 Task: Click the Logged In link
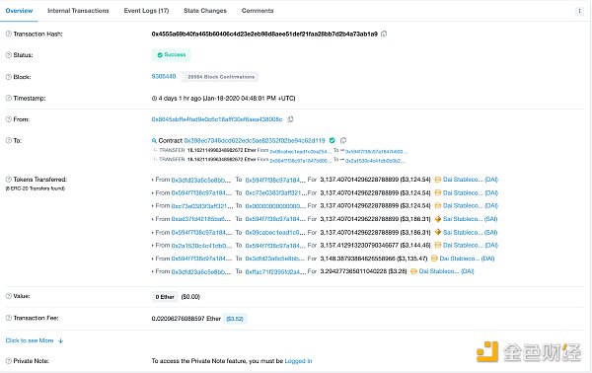[298, 361]
